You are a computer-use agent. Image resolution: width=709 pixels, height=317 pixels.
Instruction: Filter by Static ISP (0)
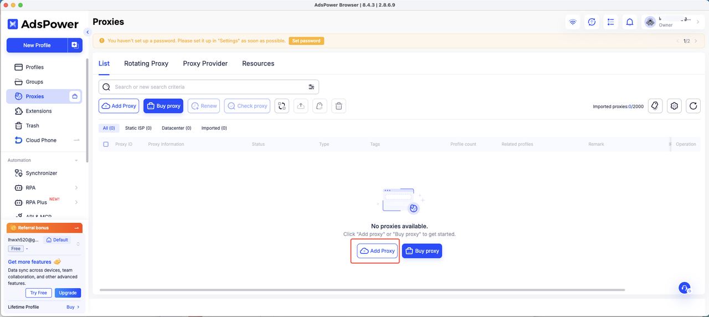[x=138, y=128]
